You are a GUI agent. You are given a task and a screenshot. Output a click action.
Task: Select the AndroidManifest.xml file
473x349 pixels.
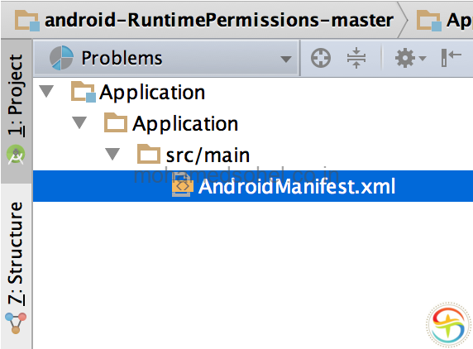[x=253, y=186]
